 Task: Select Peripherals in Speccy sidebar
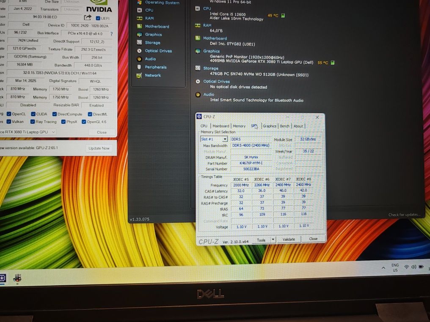click(155, 67)
